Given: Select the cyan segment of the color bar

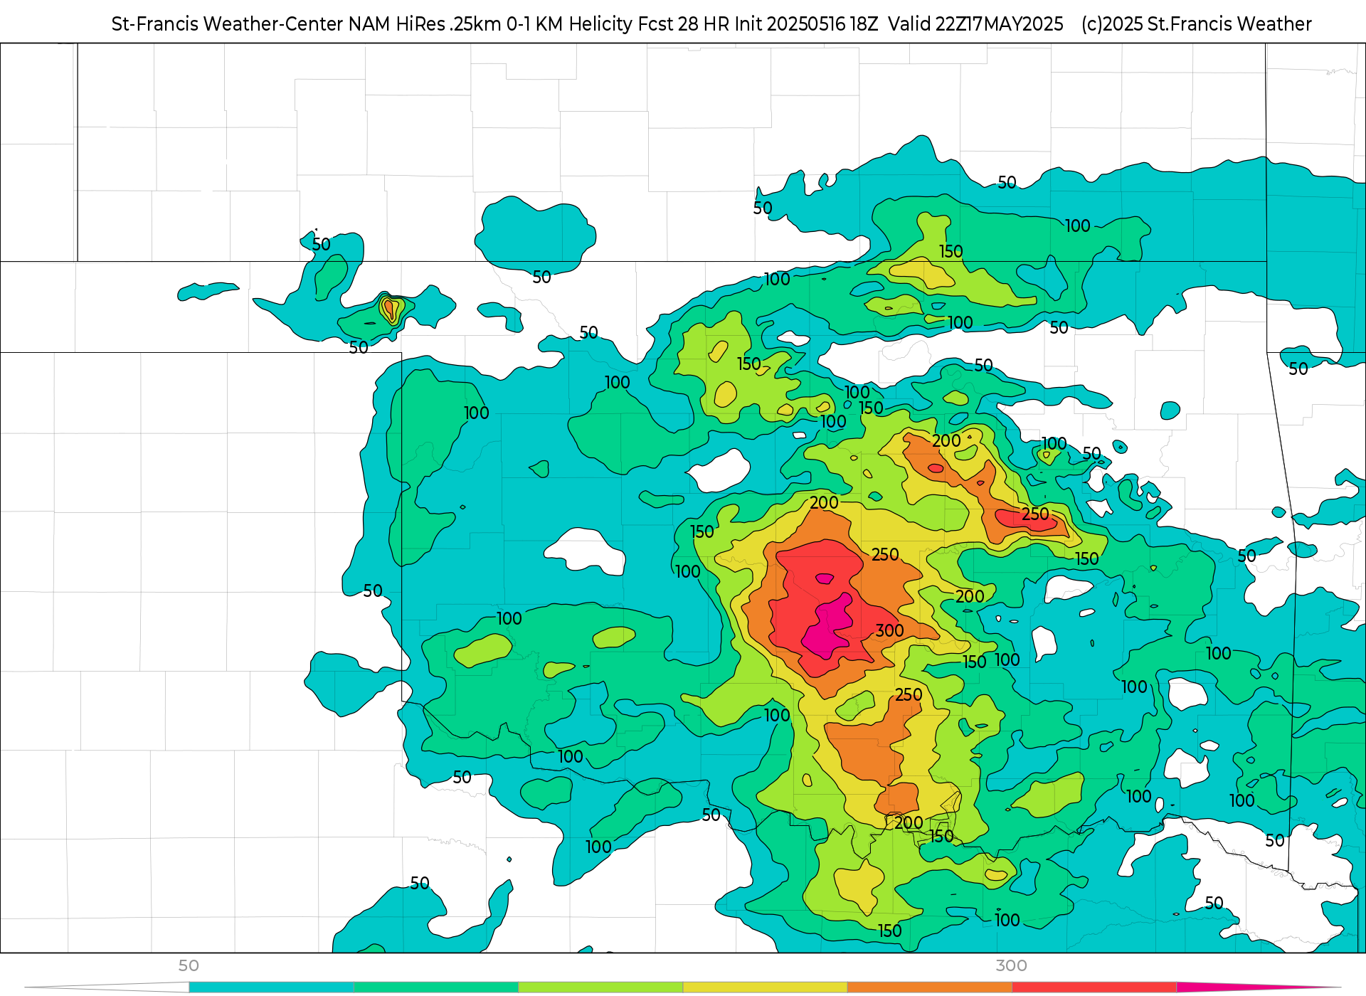Looking at the screenshot, I should tap(271, 987).
